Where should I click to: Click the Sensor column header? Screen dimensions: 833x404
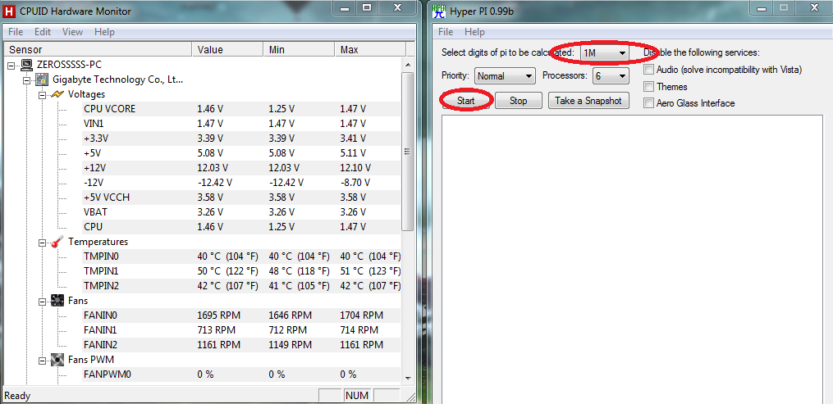tap(97, 49)
